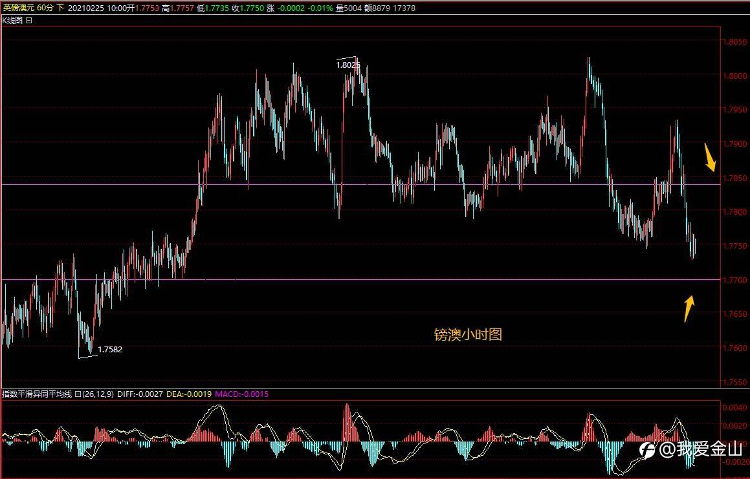Viewport: 750px width, 479px height.
Task: Click the purple MACD value readout
Action: [x=241, y=394]
